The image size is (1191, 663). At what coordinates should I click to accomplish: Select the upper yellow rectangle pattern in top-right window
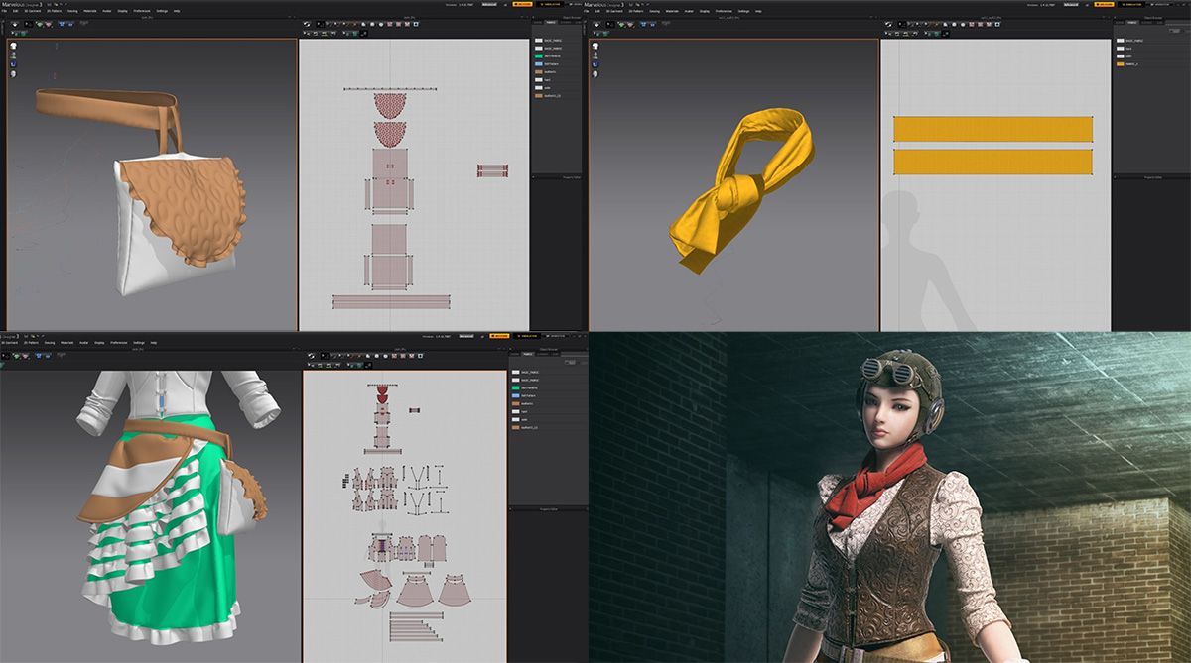coord(992,129)
